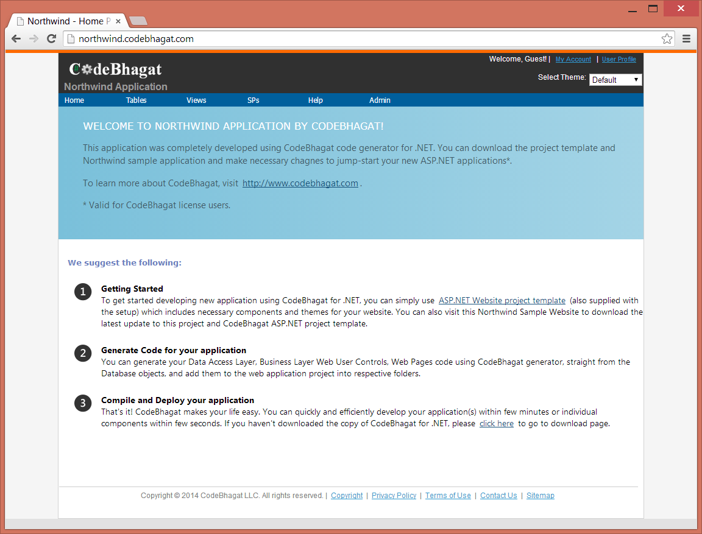
Task: Click the Privacy Policy footer link
Action: 394,496
